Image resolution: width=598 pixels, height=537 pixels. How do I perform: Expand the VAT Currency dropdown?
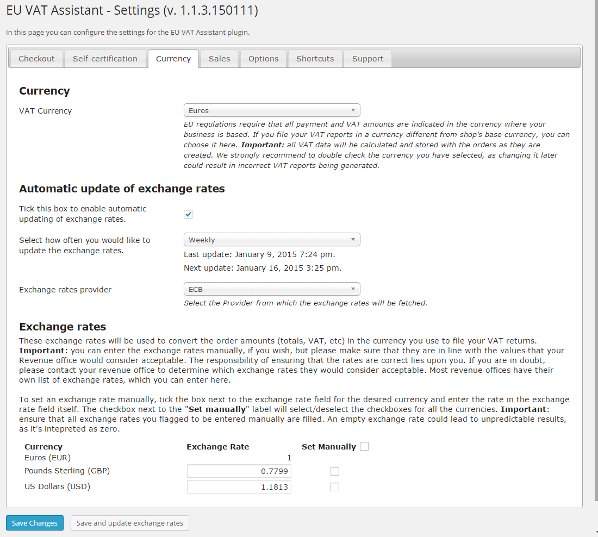coord(272,110)
